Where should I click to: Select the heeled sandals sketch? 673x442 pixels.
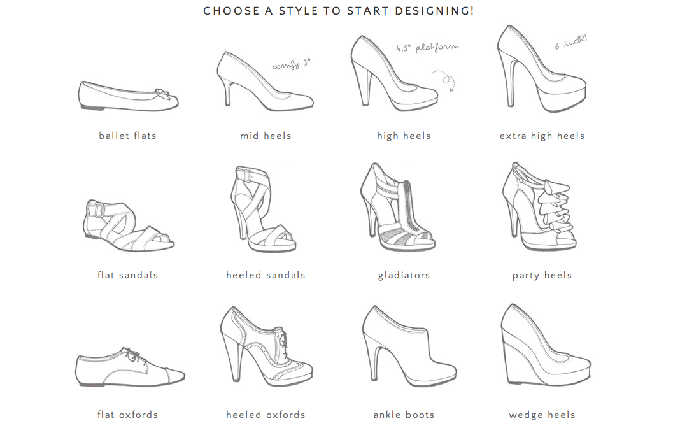[x=263, y=210]
